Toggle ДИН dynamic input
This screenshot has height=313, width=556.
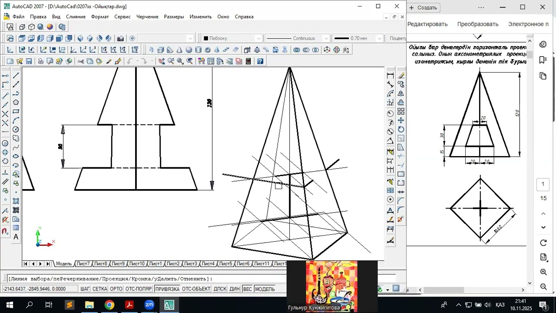[x=235, y=289]
